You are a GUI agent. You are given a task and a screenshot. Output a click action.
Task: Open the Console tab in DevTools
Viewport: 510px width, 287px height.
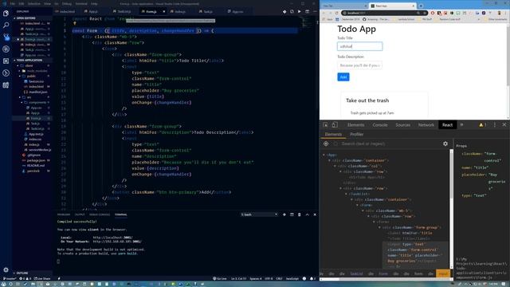(x=380, y=125)
